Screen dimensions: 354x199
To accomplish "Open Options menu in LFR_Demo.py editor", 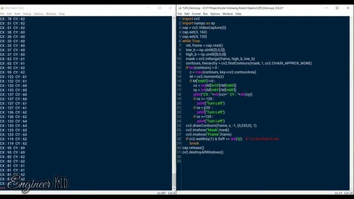I will pyautogui.click(x=215, y=14).
